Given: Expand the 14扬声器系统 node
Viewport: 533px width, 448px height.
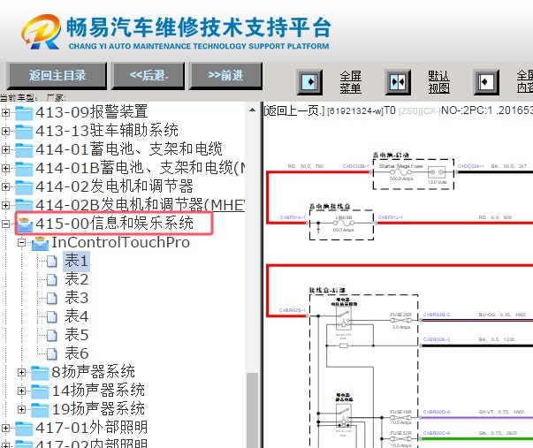Looking at the screenshot, I should coord(22,391).
